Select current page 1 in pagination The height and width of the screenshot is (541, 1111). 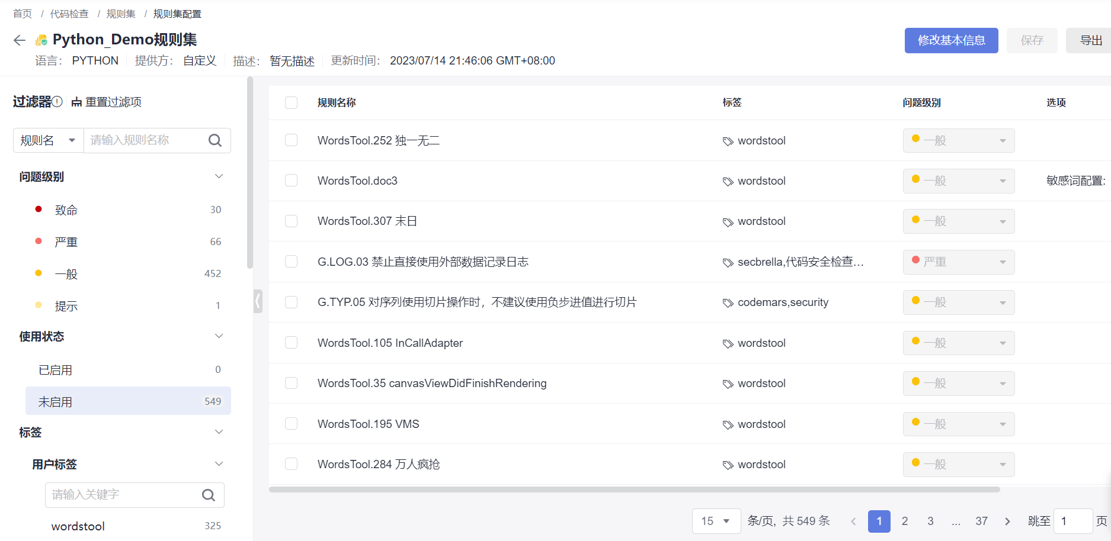click(x=879, y=521)
